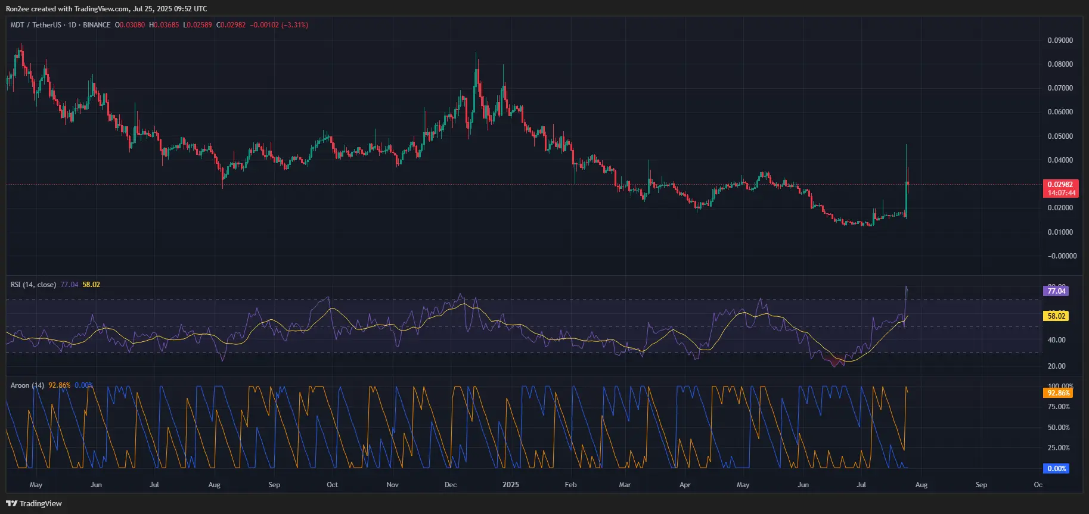Click the 0.08000 price scale label
The width and height of the screenshot is (1089, 514).
pos(1060,64)
